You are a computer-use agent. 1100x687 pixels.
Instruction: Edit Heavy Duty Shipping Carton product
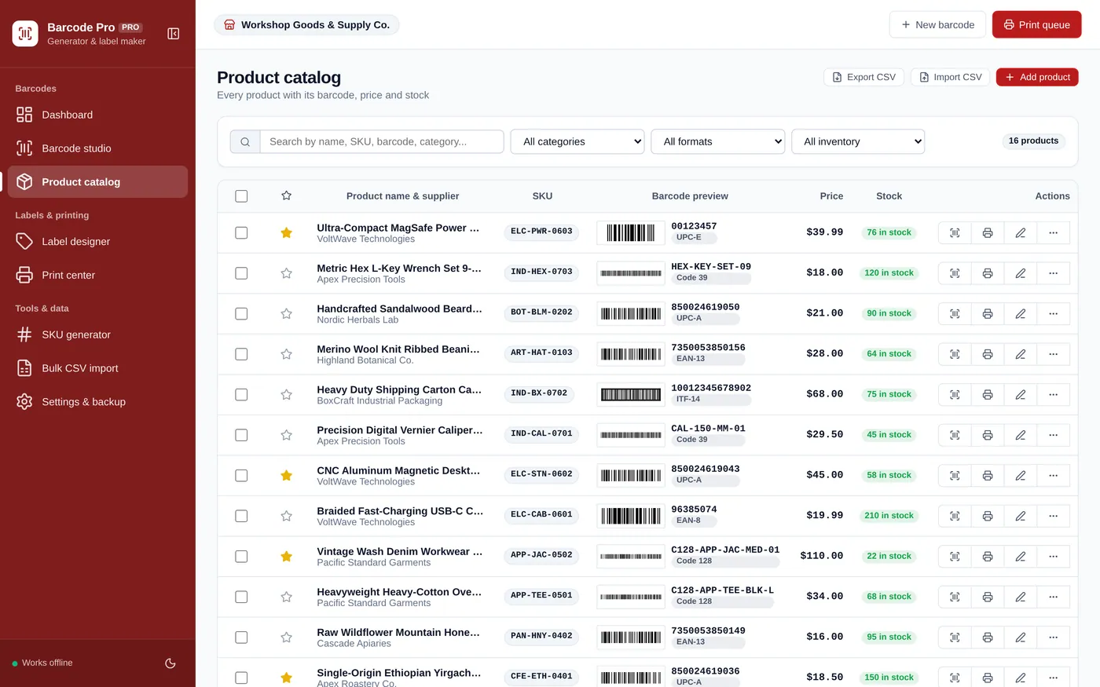click(x=1021, y=394)
